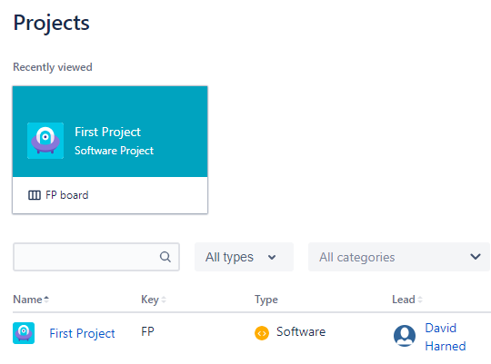This screenshot has width=491, height=364.
Task: Click First Project title in teal card
Action: point(107,132)
